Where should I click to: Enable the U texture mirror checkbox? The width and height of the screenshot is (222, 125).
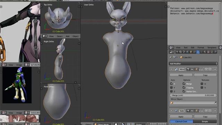tap(202, 84)
